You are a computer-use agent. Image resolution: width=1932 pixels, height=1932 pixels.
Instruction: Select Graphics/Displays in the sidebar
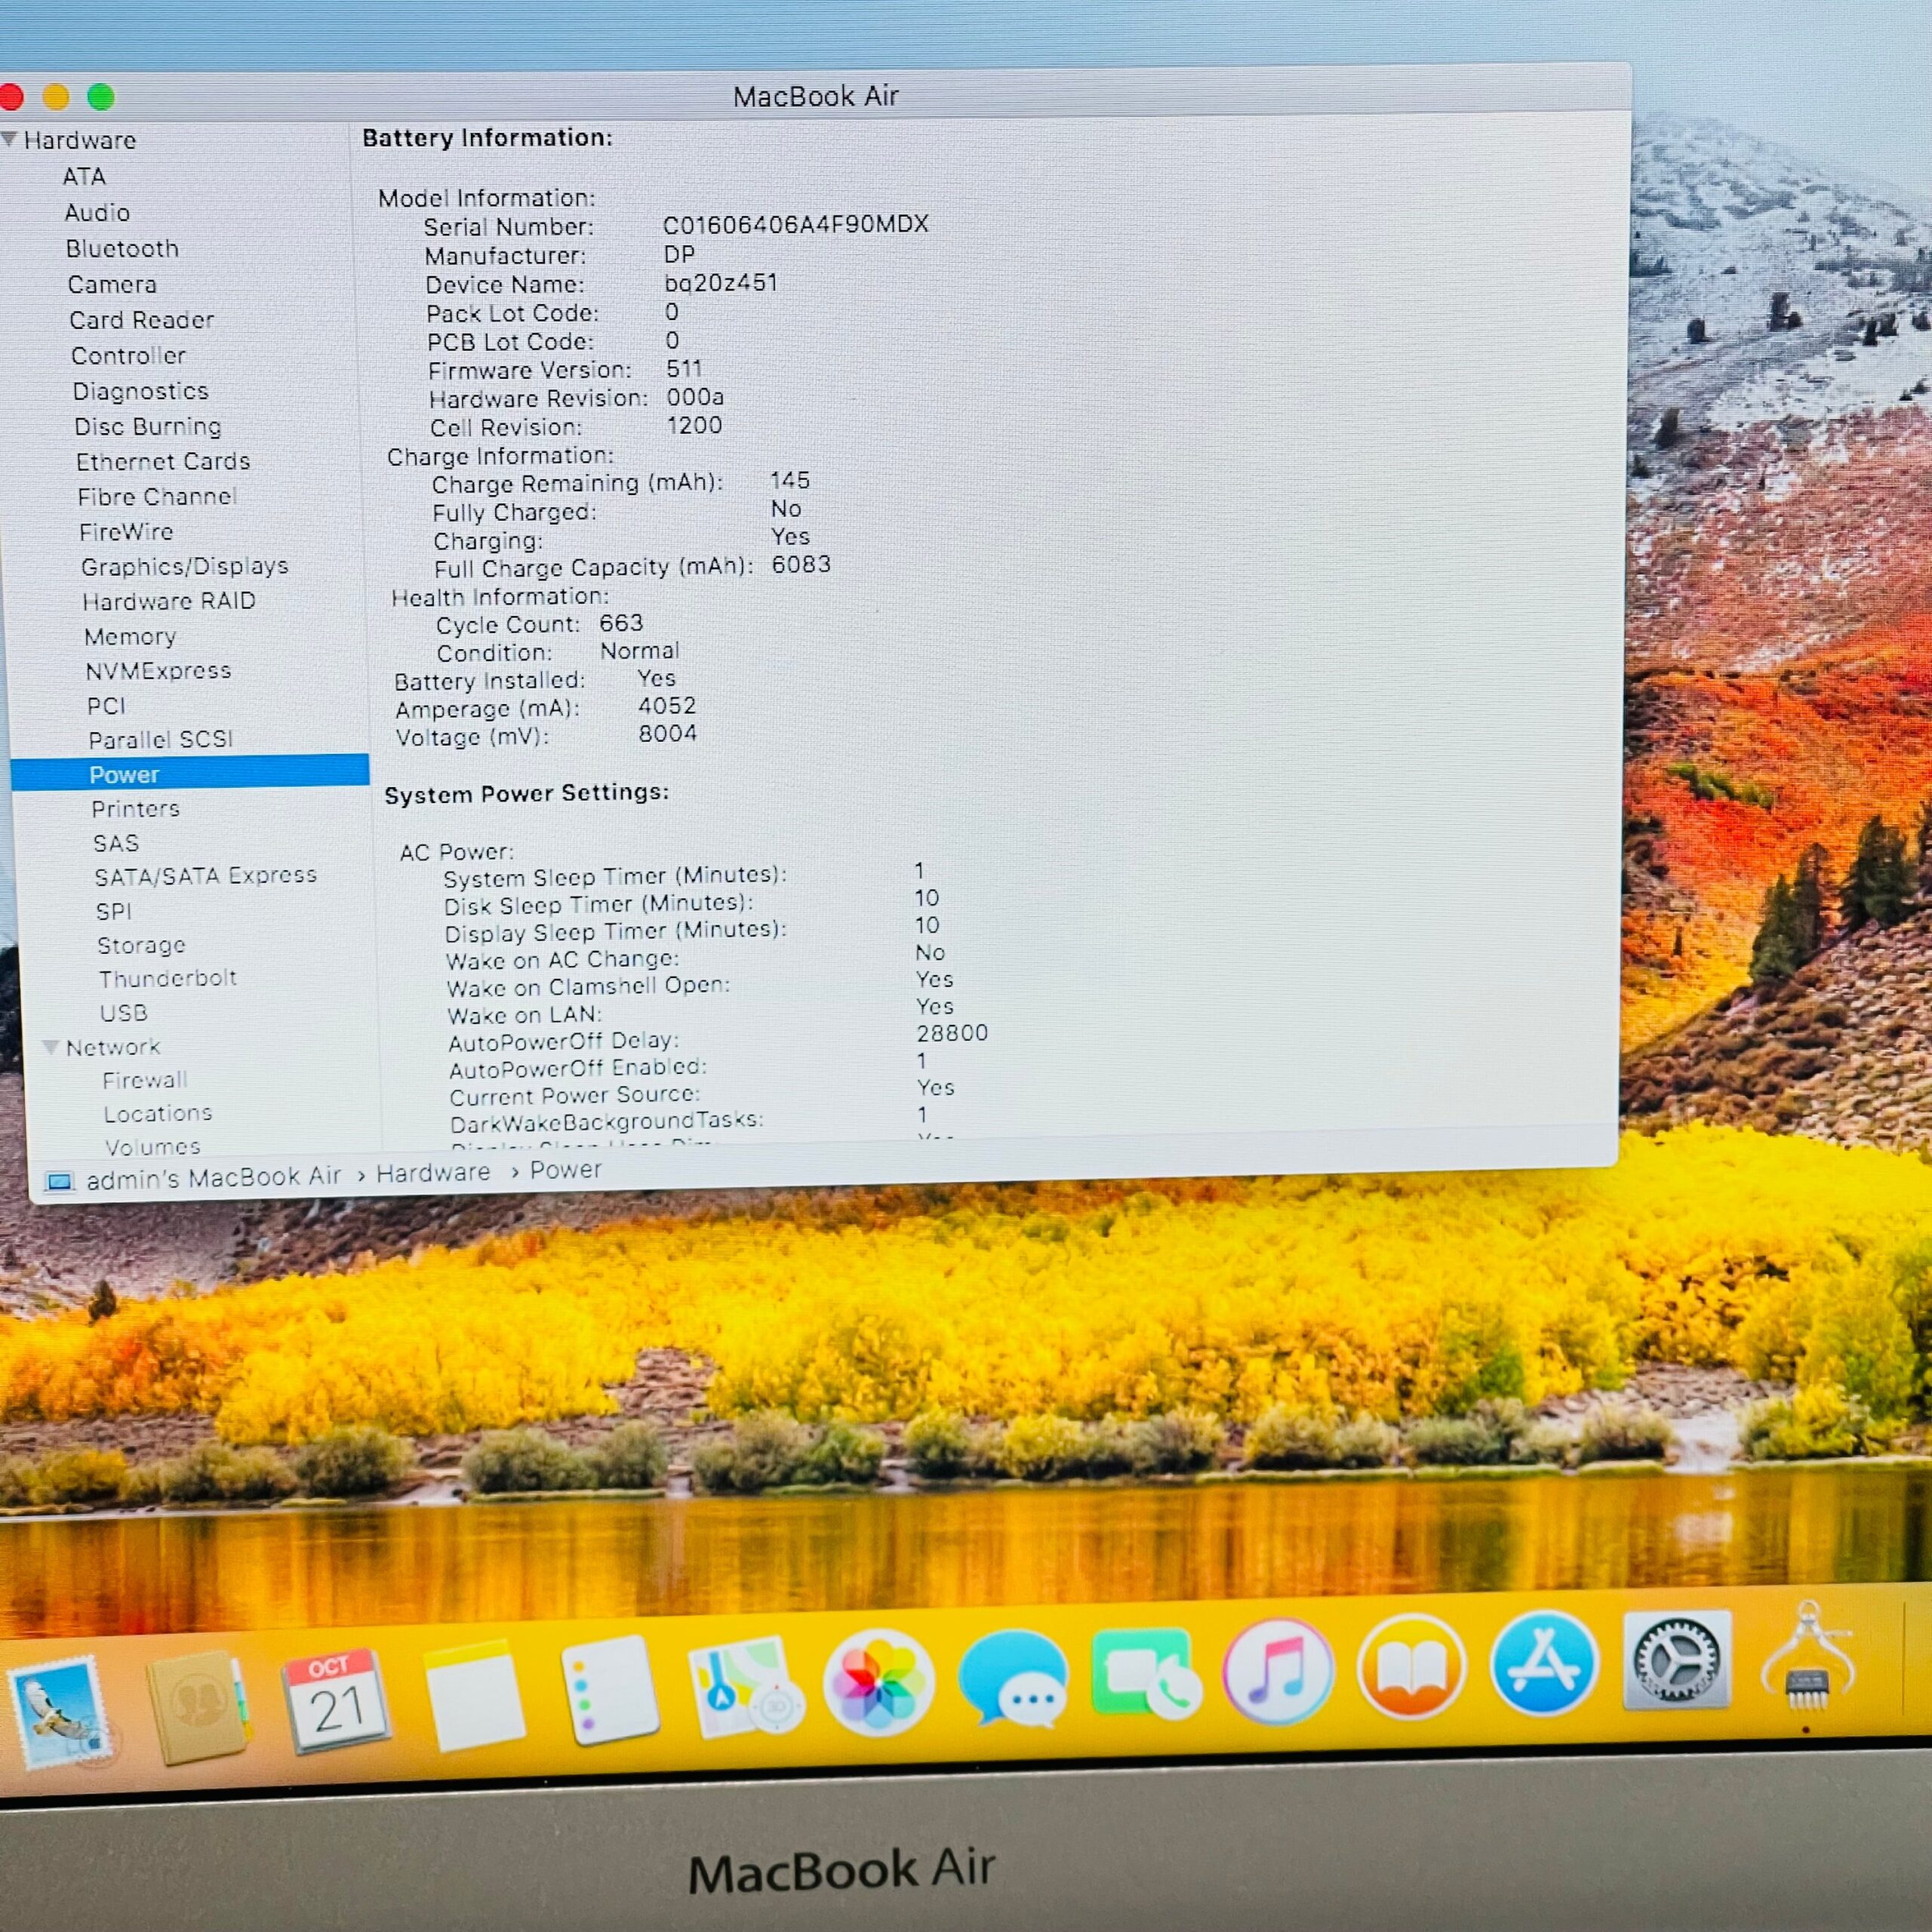[x=185, y=567]
